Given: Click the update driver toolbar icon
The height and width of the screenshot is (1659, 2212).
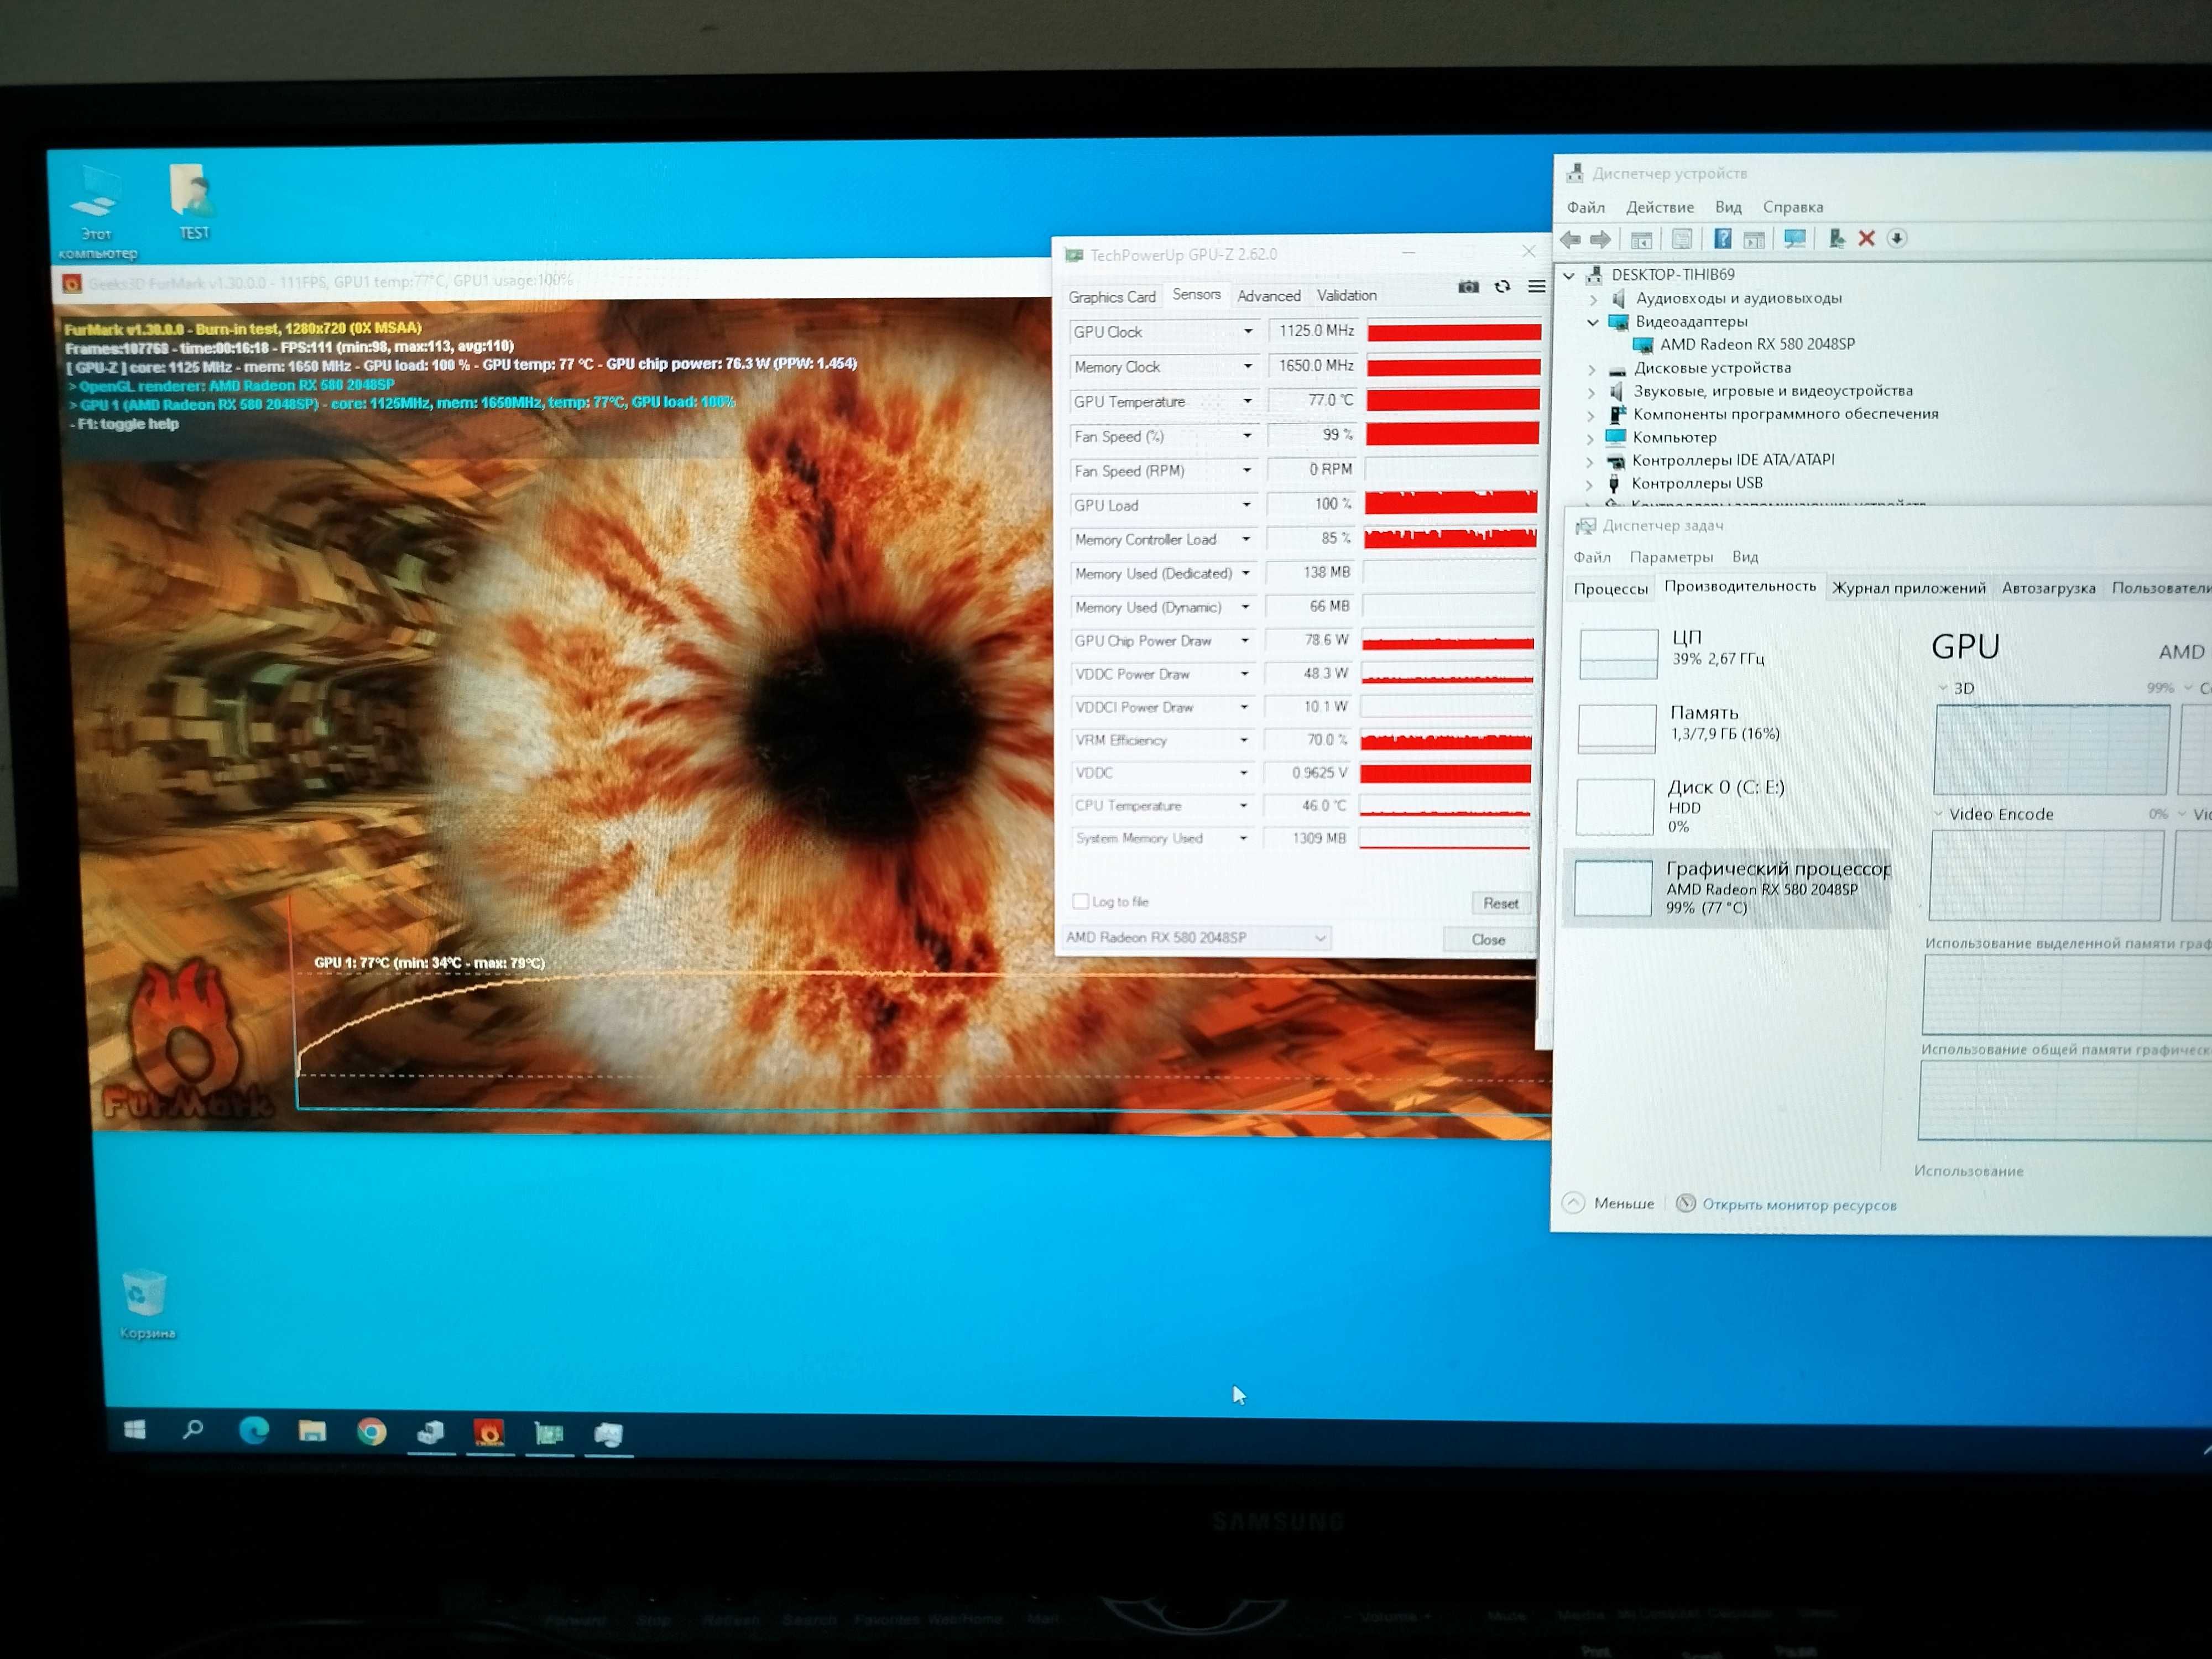Looking at the screenshot, I should [x=1836, y=238].
